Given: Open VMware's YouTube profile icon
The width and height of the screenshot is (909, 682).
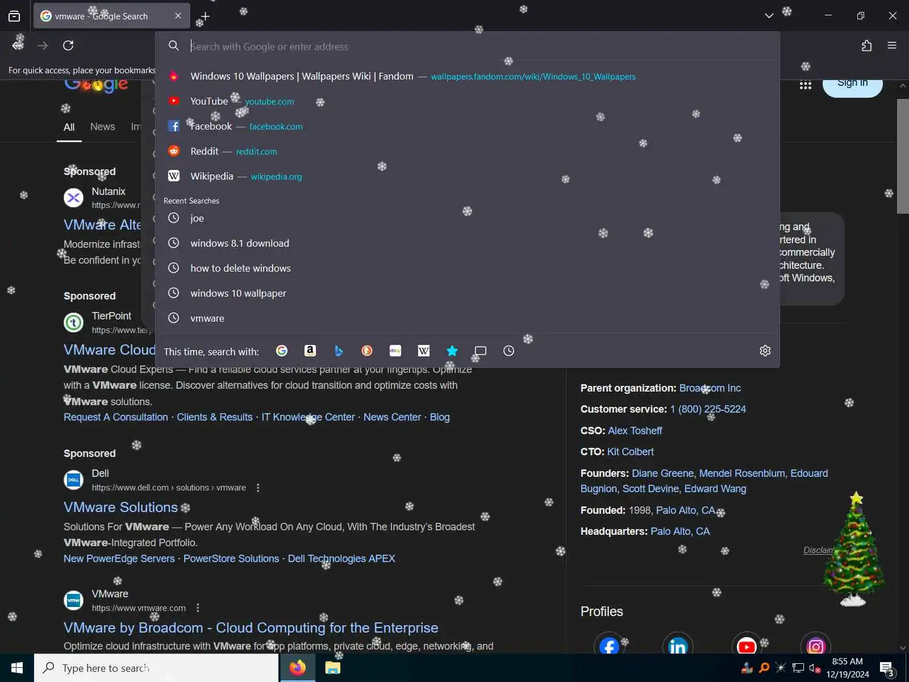Looking at the screenshot, I should pos(747,646).
